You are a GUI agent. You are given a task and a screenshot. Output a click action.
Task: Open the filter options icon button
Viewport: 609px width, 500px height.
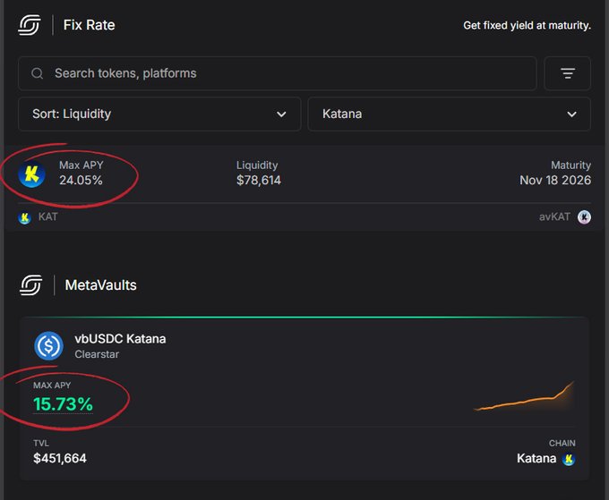(x=568, y=73)
